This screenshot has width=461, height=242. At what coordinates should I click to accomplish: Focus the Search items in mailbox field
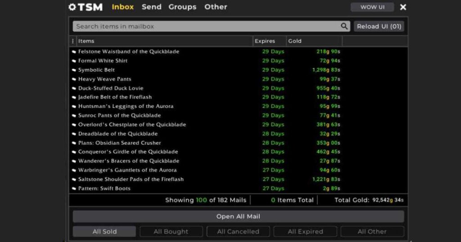click(205, 27)
